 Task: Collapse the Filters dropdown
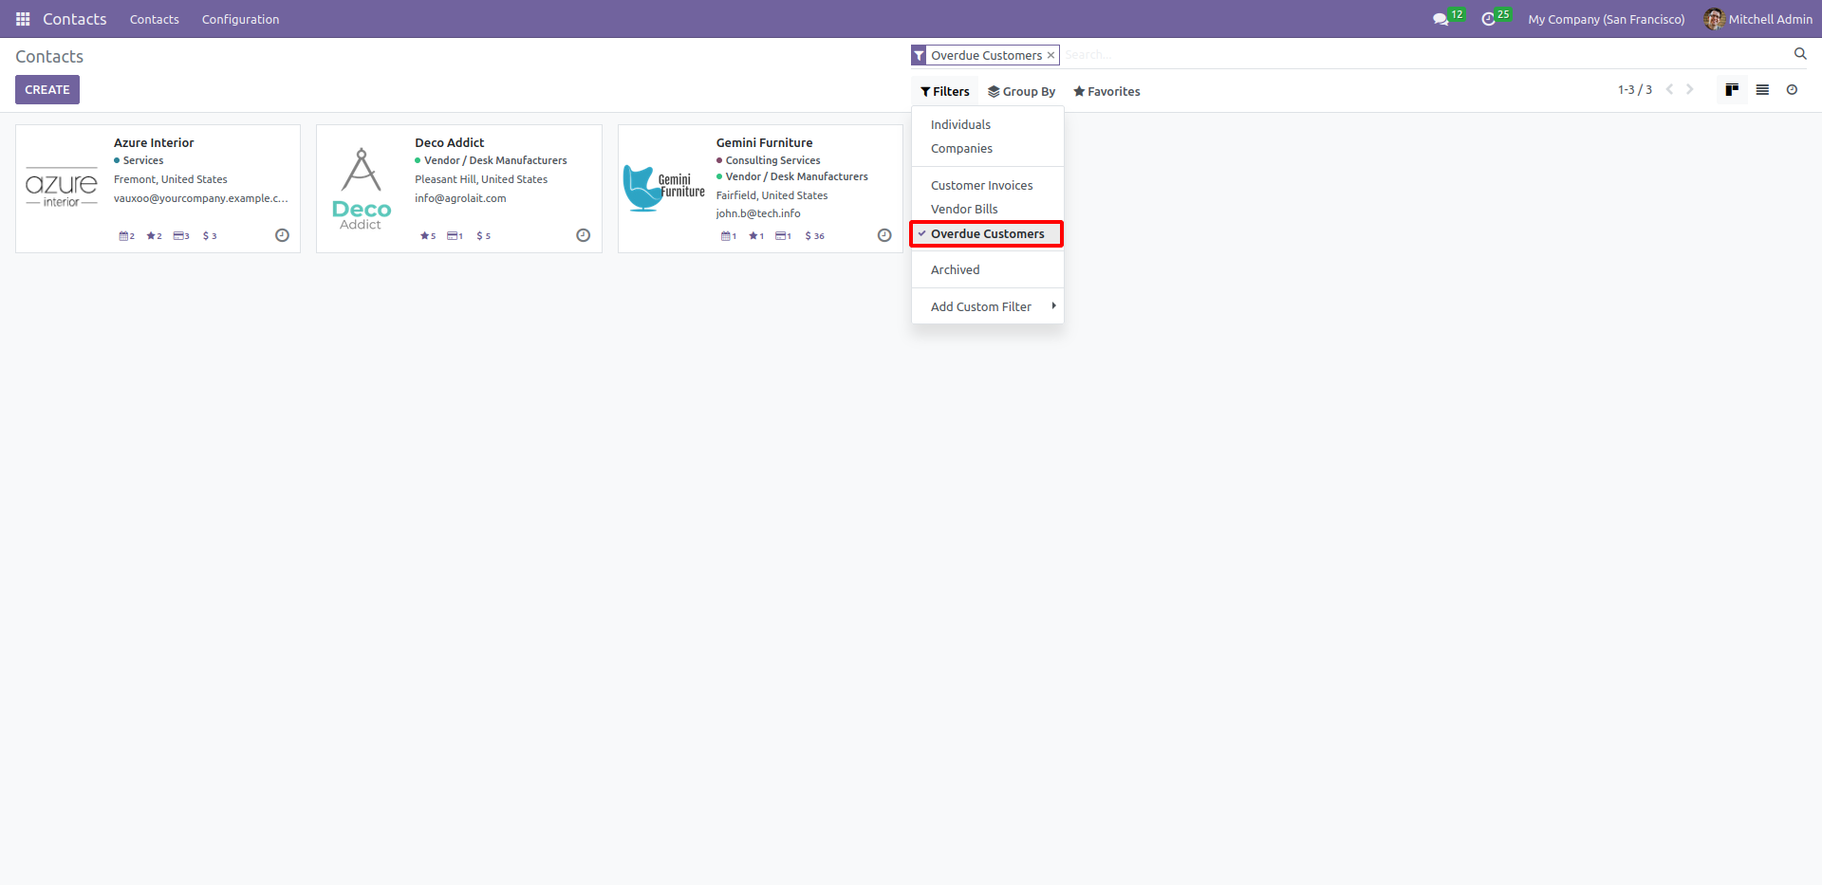[x=945, y=91]
